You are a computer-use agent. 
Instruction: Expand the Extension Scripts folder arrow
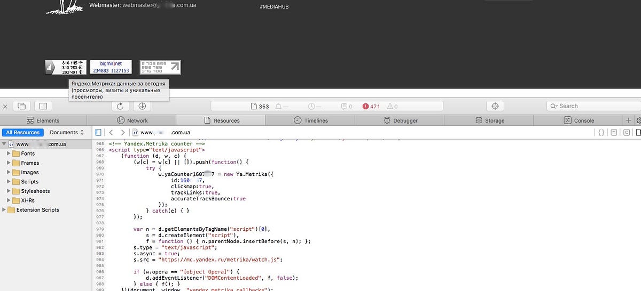4,210
